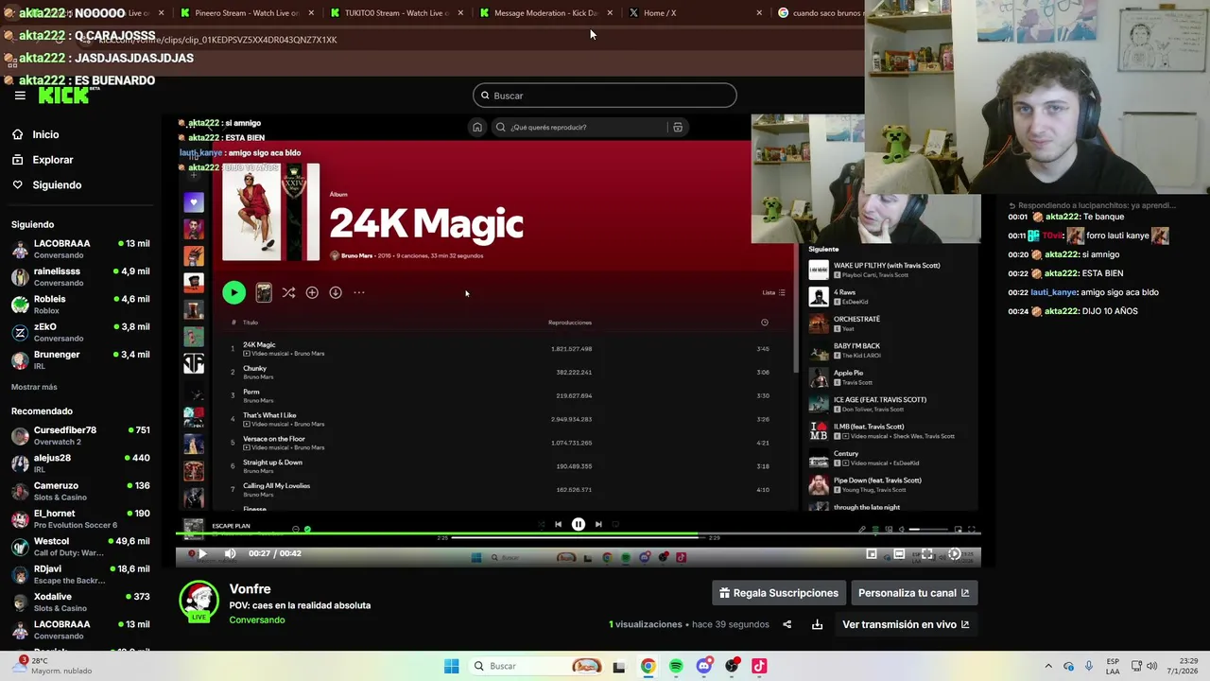
Task: Open the Kick sidebar hamburger menu
Action: pyautogui.click(x=20, y=96)
